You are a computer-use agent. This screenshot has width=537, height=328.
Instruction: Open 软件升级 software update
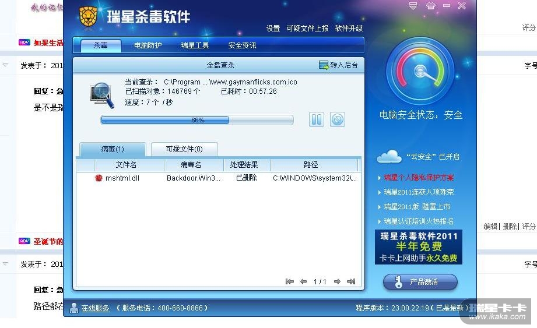click(349, 29)
